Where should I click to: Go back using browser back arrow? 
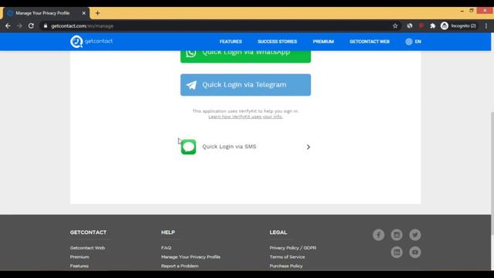pos(8,25)
